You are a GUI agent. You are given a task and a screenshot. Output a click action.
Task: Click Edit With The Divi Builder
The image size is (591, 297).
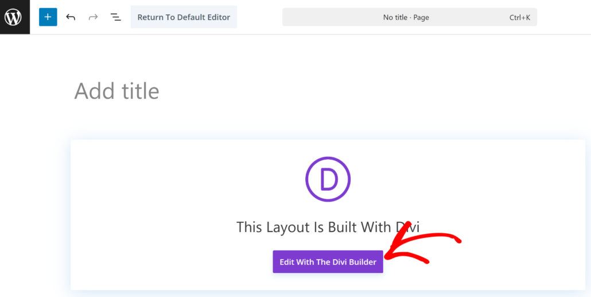click(x=328, y=262)
